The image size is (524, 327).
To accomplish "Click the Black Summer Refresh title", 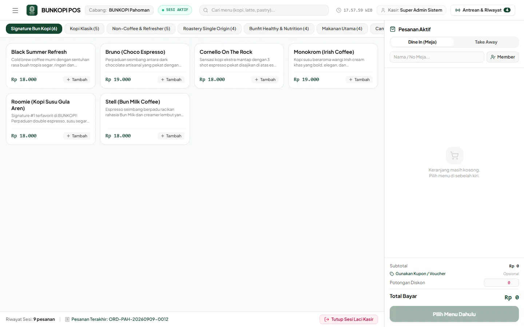I will [39, 52].
